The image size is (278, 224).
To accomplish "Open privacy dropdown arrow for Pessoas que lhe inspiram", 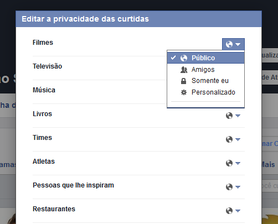I will (238, 187).
